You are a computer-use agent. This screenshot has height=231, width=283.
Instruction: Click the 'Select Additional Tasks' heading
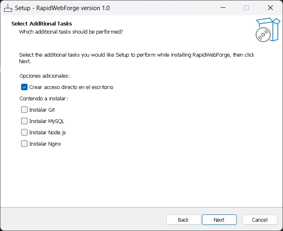click(x=42, y=23)
